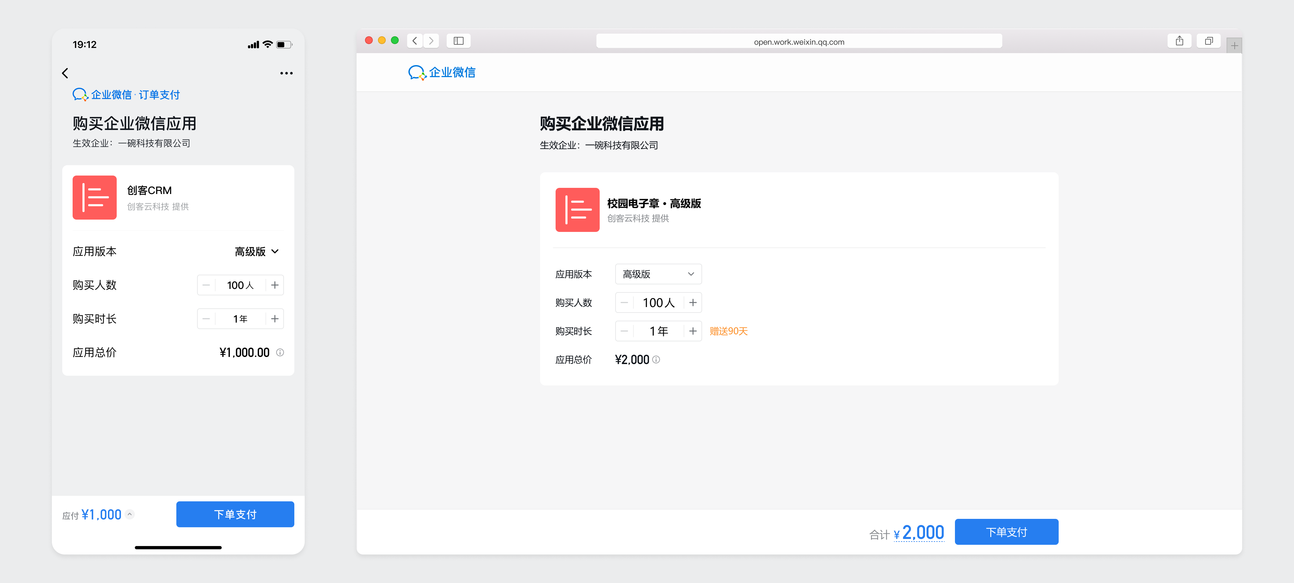Expand price details caret next to ¥1,000
Image resolution: width=1294 pixels, height=583 pixels.
pos(130,514)
